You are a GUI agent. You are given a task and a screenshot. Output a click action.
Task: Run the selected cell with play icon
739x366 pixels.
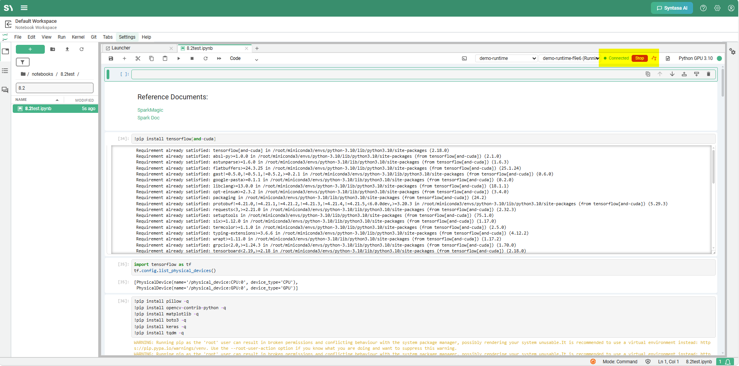178,58
